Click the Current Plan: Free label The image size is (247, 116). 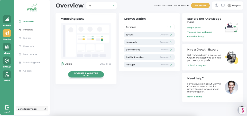coord(163,5)
